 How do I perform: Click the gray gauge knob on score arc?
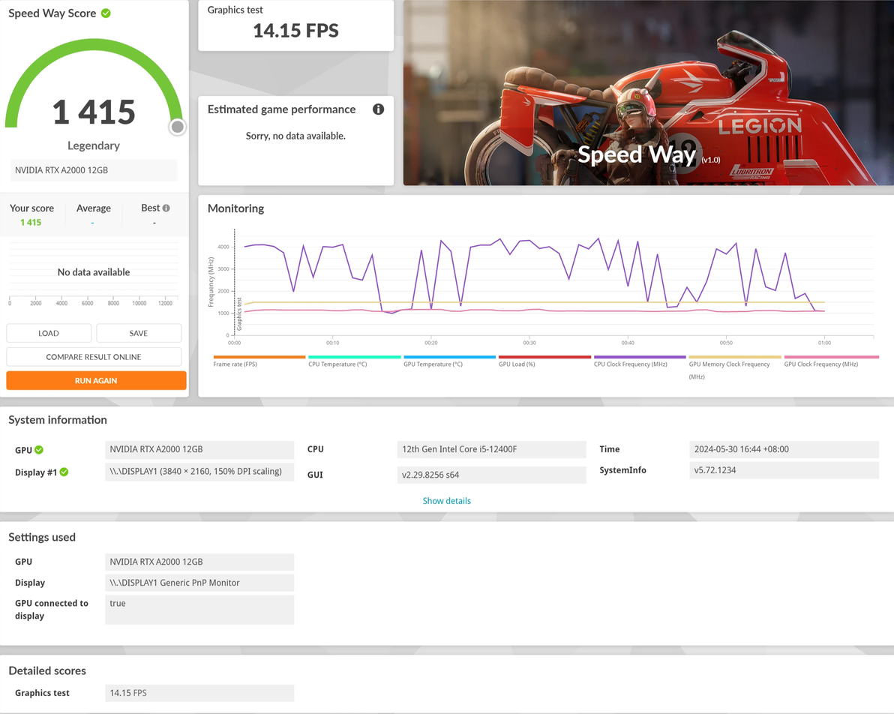click(177, 127)
